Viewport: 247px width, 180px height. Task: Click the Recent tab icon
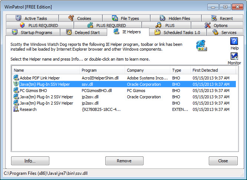(214, 18)
